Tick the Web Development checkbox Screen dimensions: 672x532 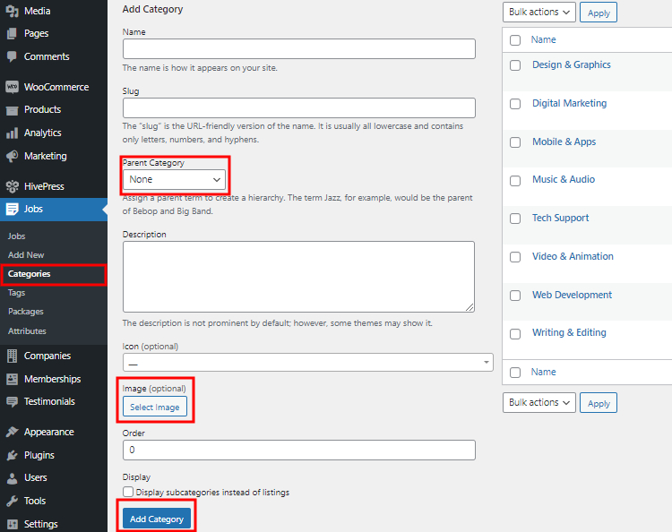[x=515, y=296]
